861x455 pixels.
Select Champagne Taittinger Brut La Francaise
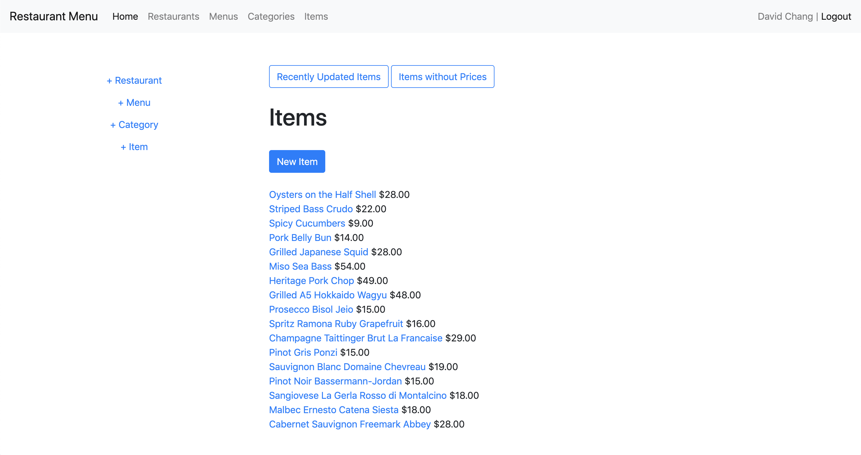pos(355,338)
